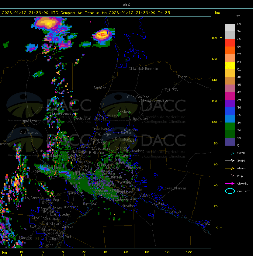Click the -40 km mark on horizontal axis

pos(20,252)
